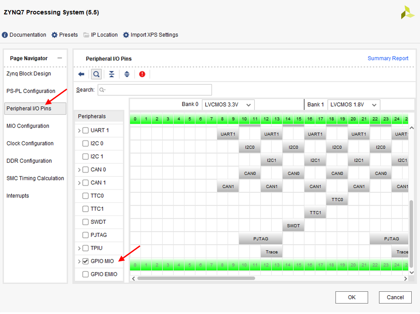Open IP Location folder item
This screenshot has width=420, height=314.
(101, 35)
